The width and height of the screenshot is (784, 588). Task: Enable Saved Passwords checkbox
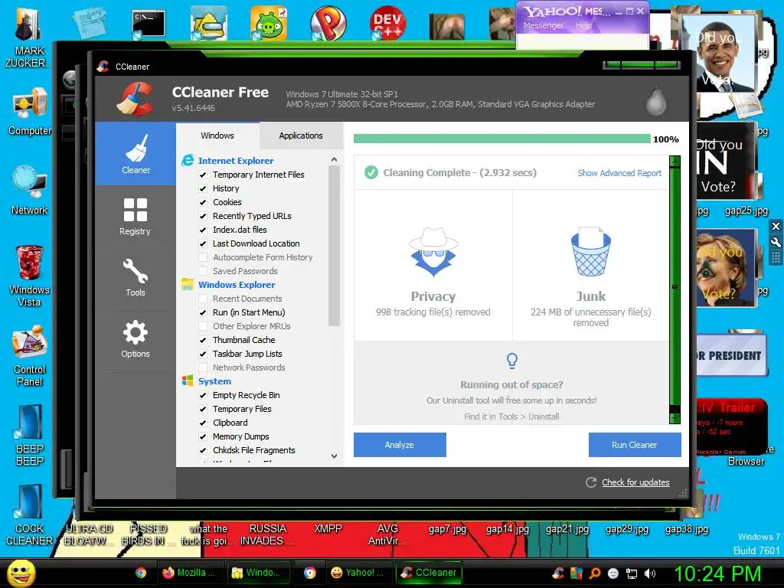[203, 271]
